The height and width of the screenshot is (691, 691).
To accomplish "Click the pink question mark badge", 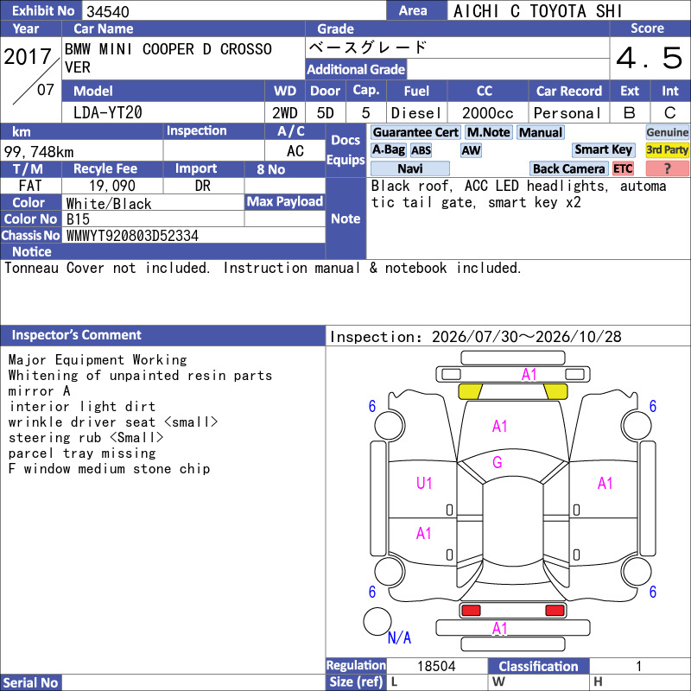I will [667, 168].
